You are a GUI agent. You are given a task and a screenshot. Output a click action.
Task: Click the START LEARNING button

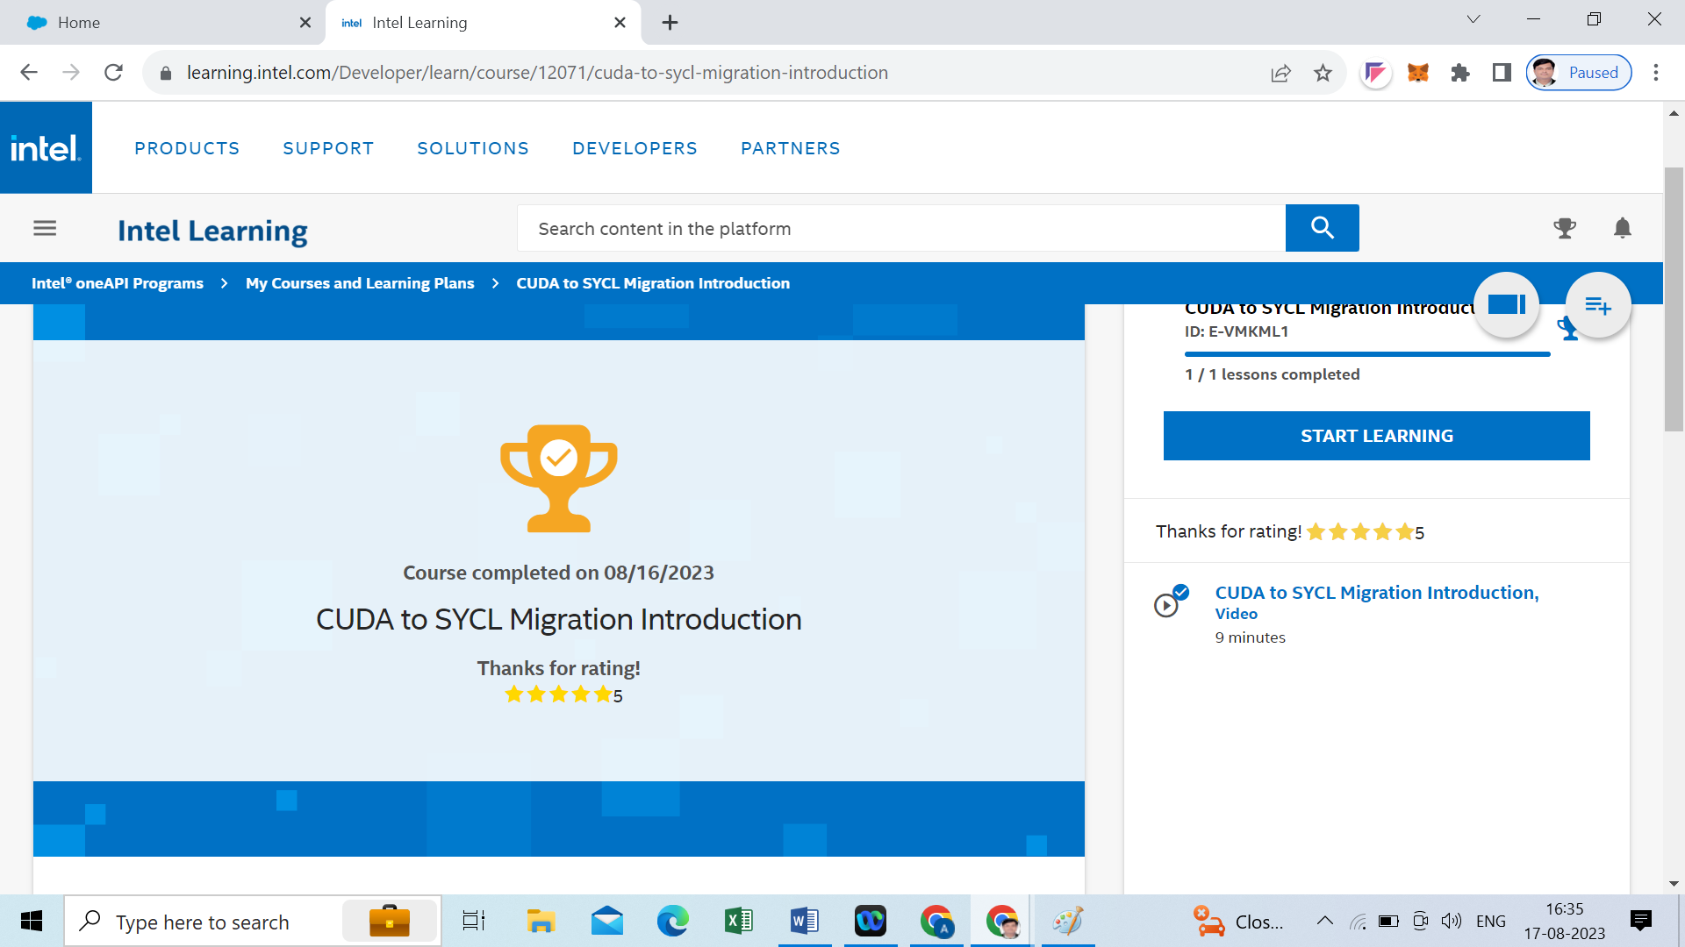tap(1376, 435)
